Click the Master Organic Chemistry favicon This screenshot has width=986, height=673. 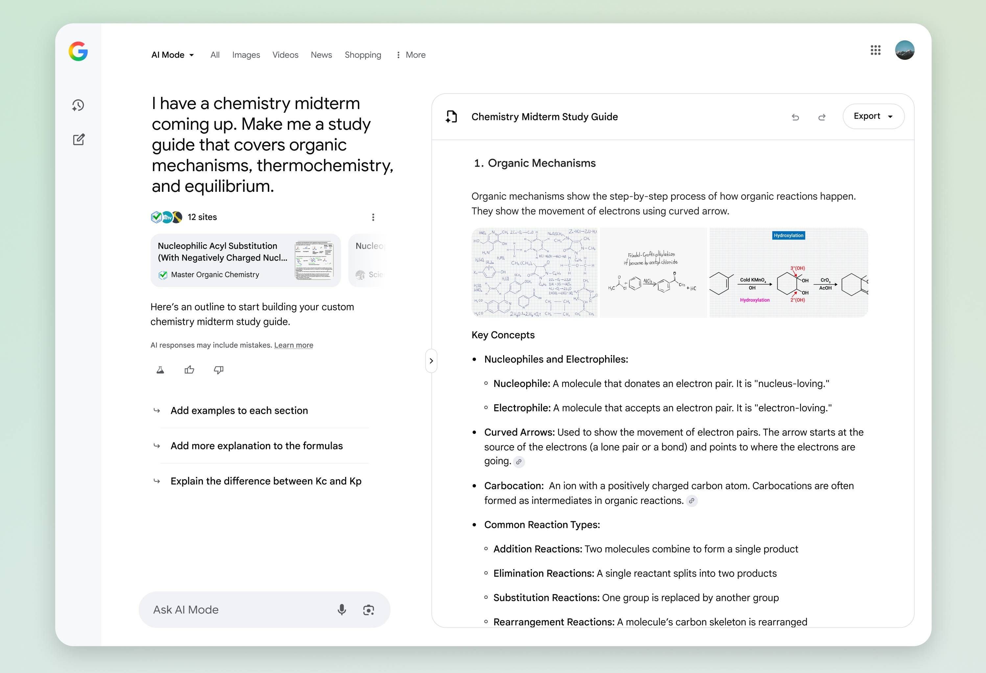coord(162,275)
